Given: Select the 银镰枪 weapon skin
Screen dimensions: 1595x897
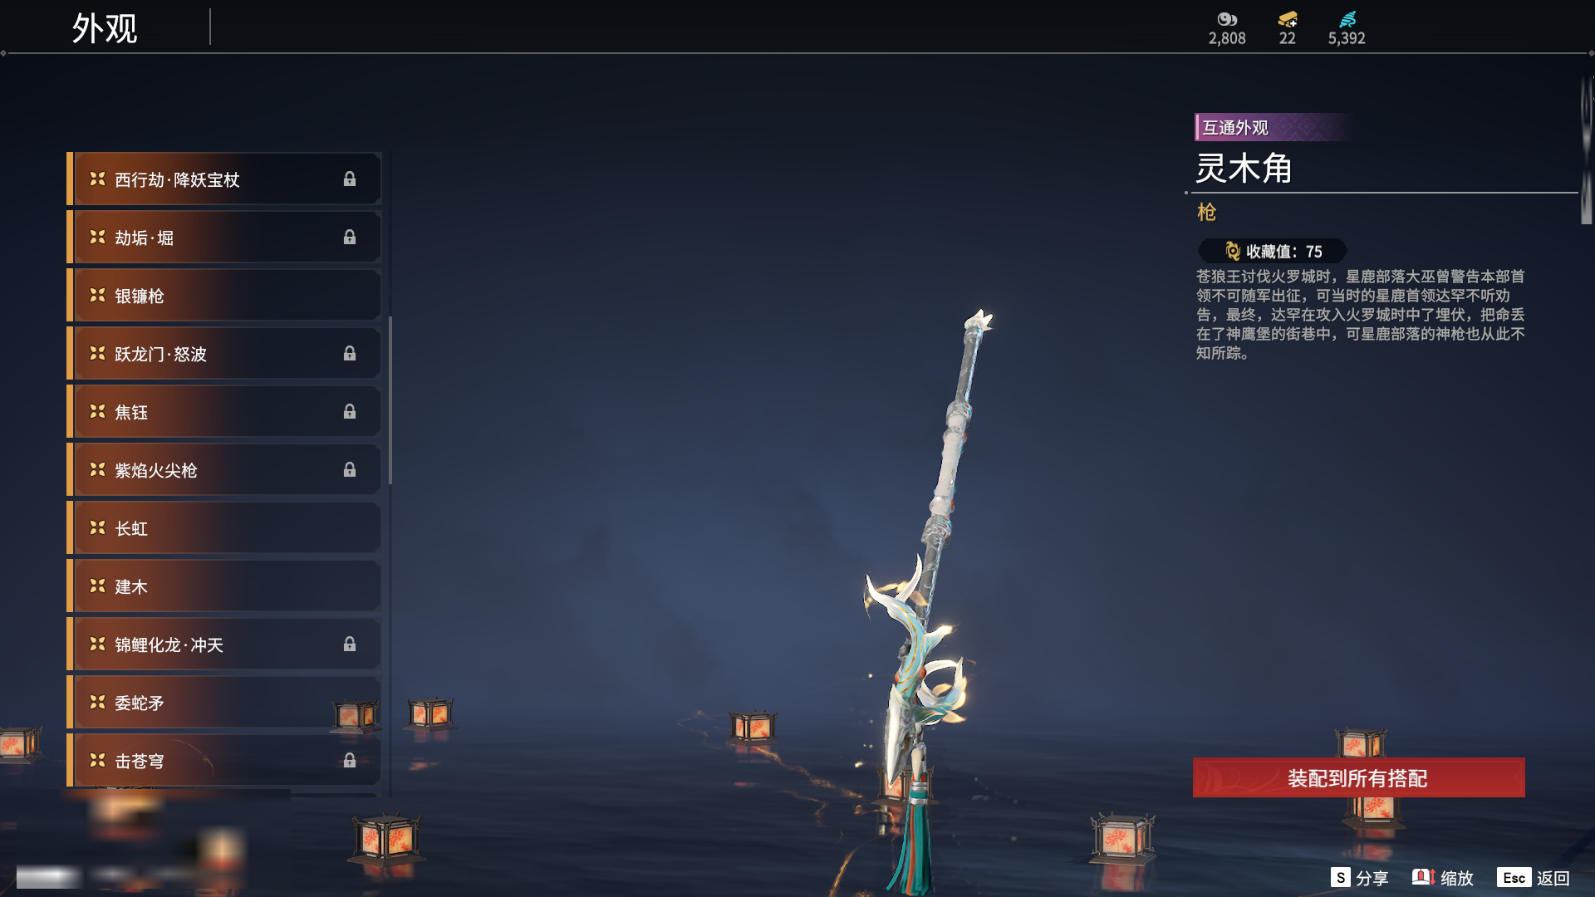Looking at the screenshot, I should click(x=224, y=296).
